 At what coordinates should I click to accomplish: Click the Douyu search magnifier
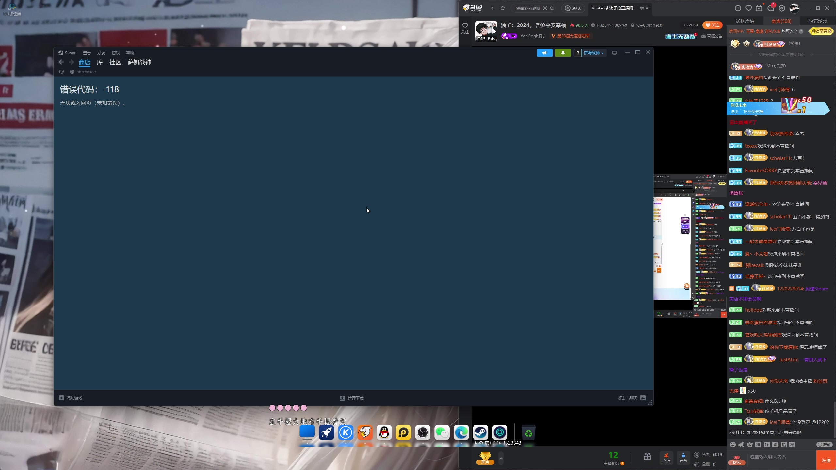click(x=552, y=8)
